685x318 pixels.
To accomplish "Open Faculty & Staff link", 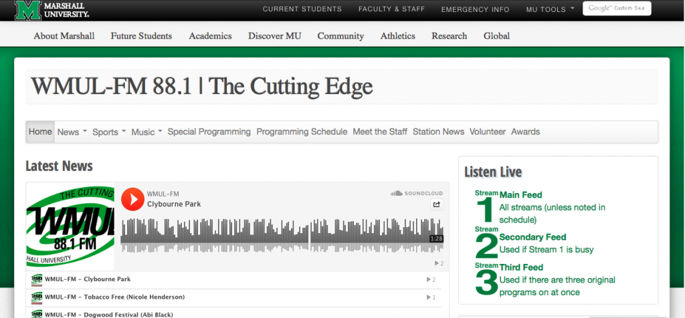I will pos(392,9).
